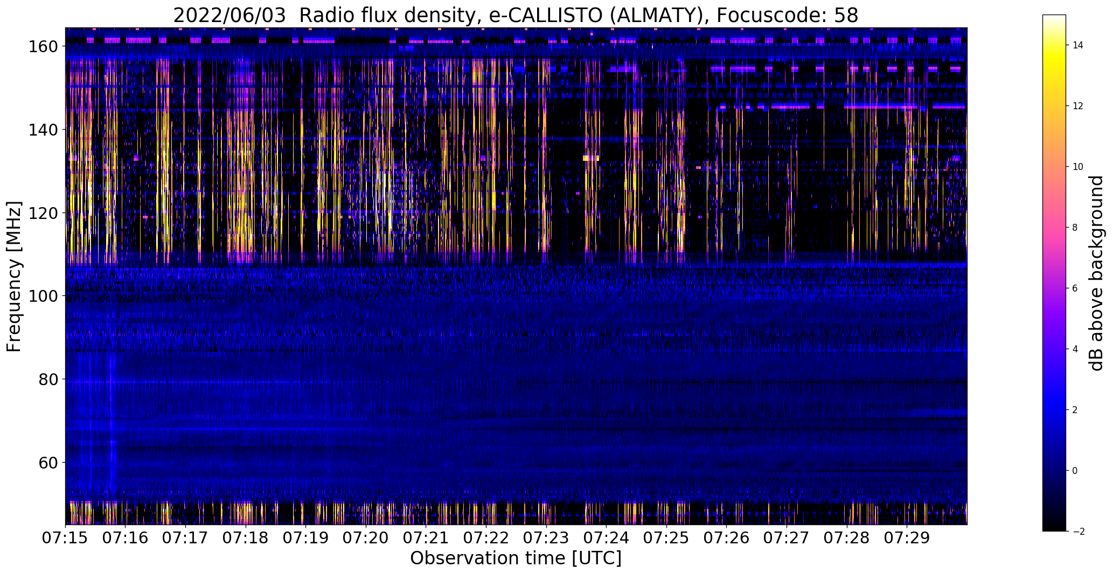Click the faint vertical streak near 07:15:45 at 70 MHz
The image size is (1113, 574).
coord(112,420)
